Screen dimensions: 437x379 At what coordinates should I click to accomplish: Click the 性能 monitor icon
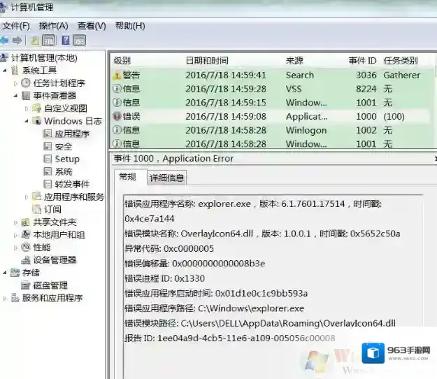click(26, 247)
